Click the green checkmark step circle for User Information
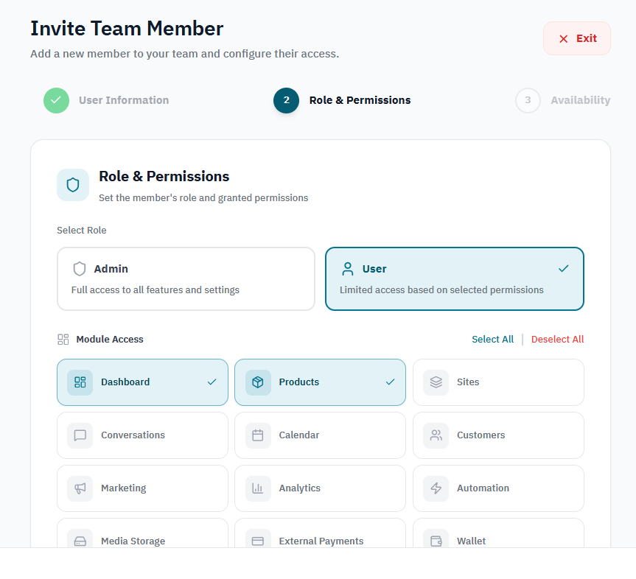Image resolution: width=636 pixels, height=579 pixels. click(56, 100)
